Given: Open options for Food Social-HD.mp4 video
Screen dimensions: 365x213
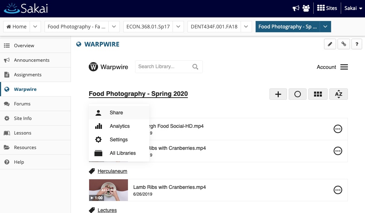Looking at the screenshot, I should pyautogui.click(x=338, y=129).
